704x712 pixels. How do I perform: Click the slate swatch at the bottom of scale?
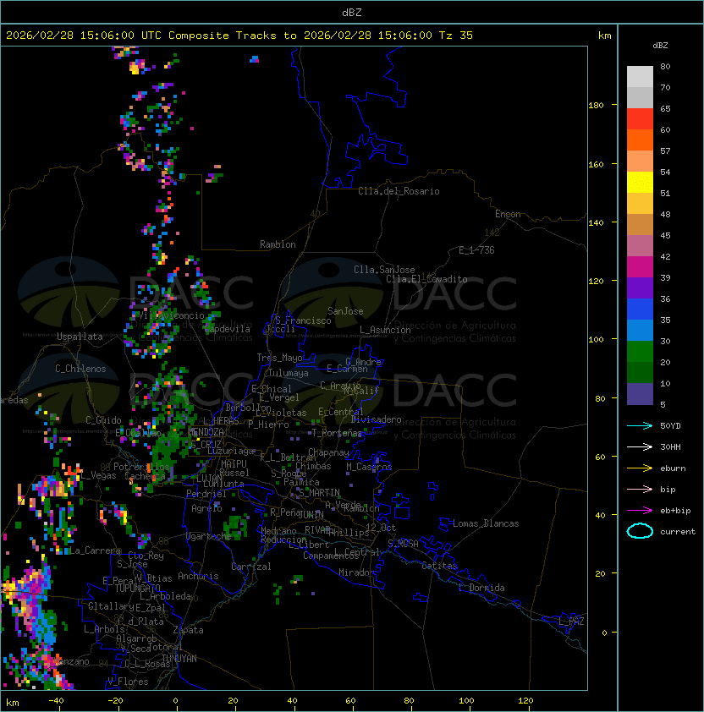click(x=640, y=394)
